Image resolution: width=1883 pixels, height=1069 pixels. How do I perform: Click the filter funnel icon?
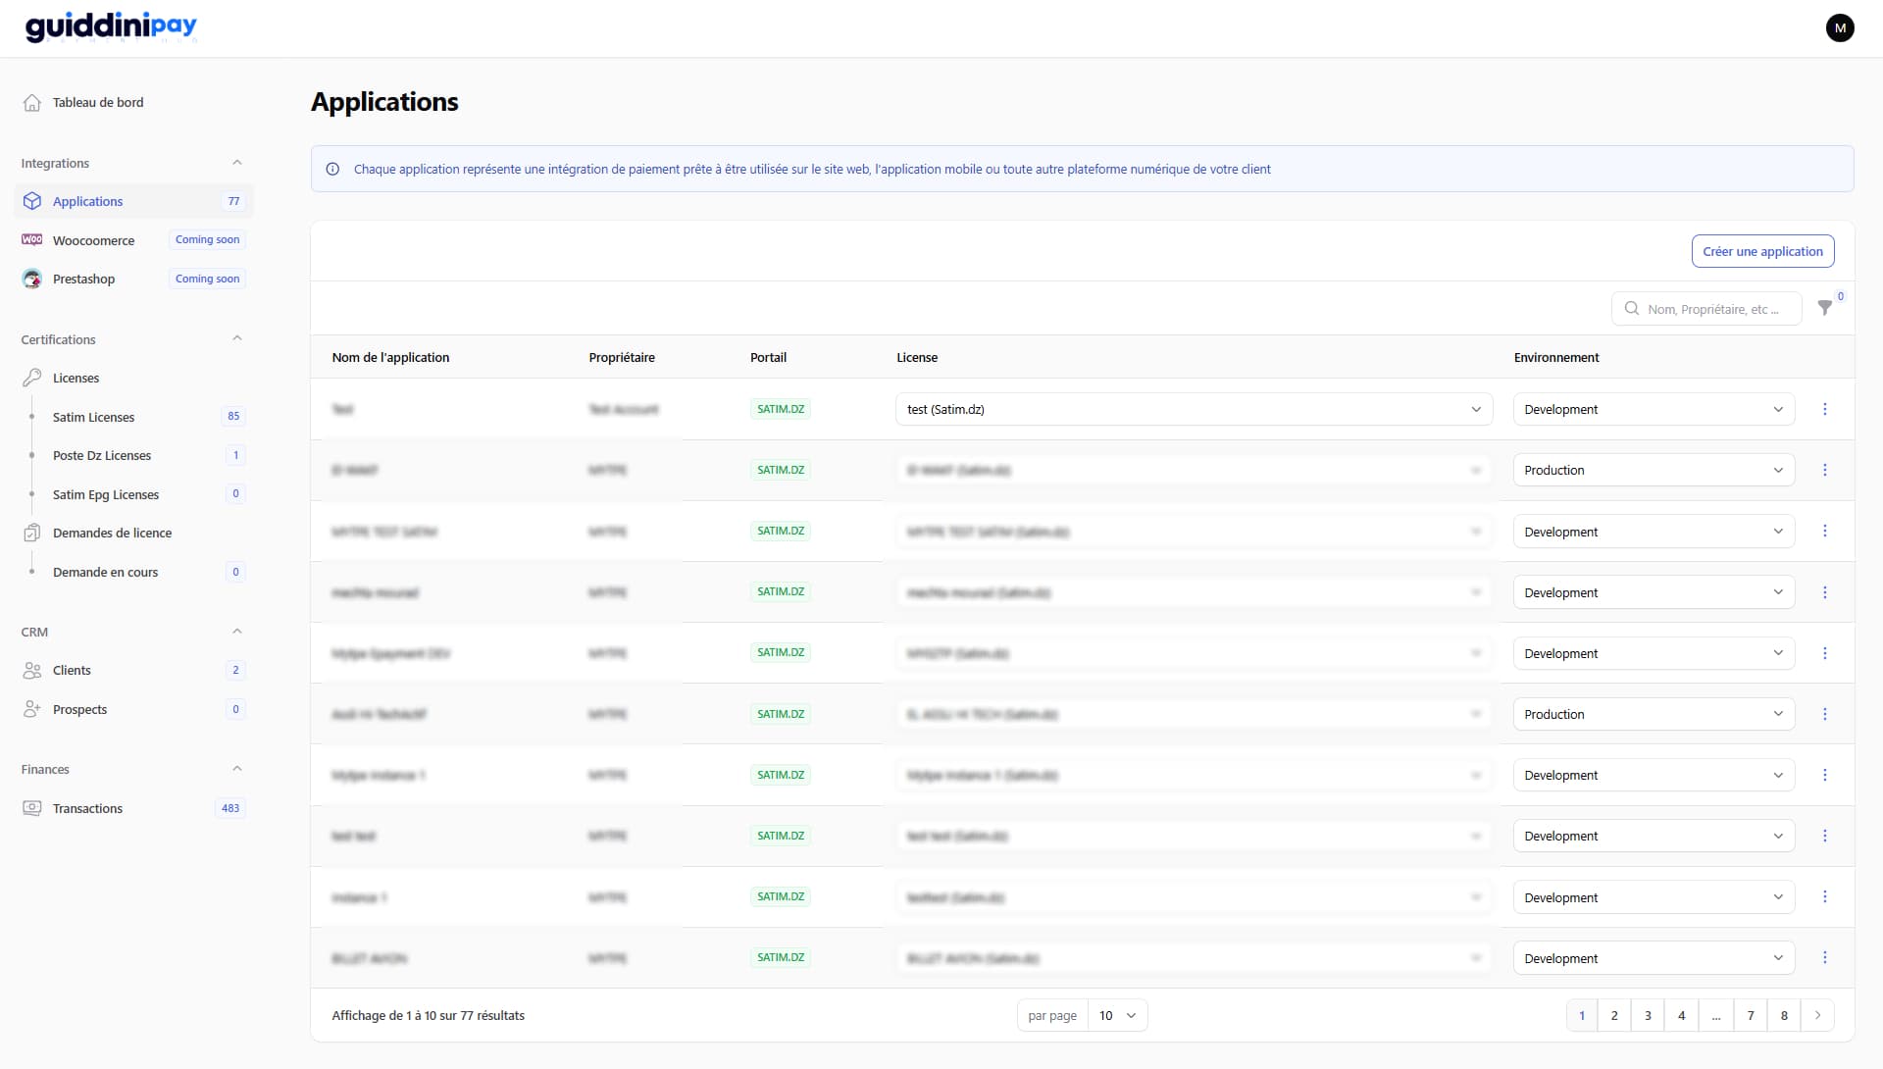click(x=1826, y=308)
